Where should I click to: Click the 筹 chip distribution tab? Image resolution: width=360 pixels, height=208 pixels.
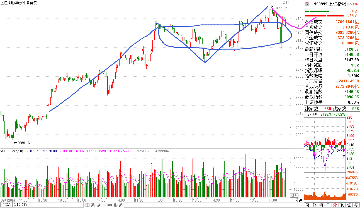point(356,205)
